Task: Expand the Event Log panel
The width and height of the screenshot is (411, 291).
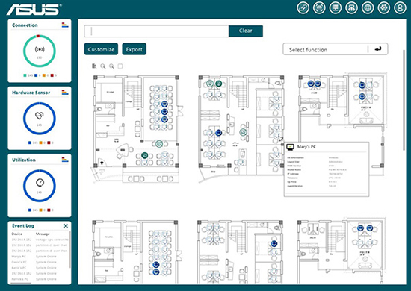Action: 66,226
